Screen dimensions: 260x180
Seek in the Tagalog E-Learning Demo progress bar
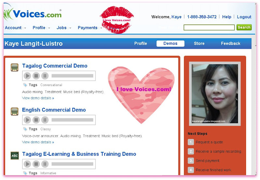(72, 164)
